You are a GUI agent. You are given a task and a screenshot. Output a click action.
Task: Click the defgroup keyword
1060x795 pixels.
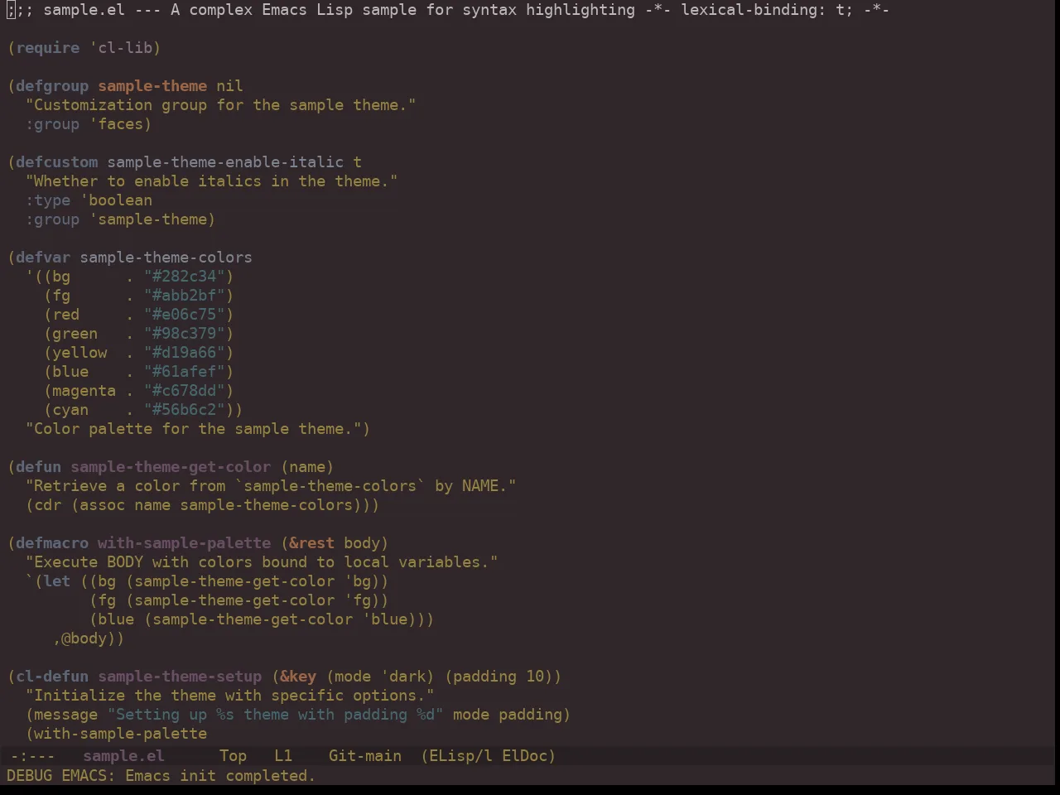(52, 86)
